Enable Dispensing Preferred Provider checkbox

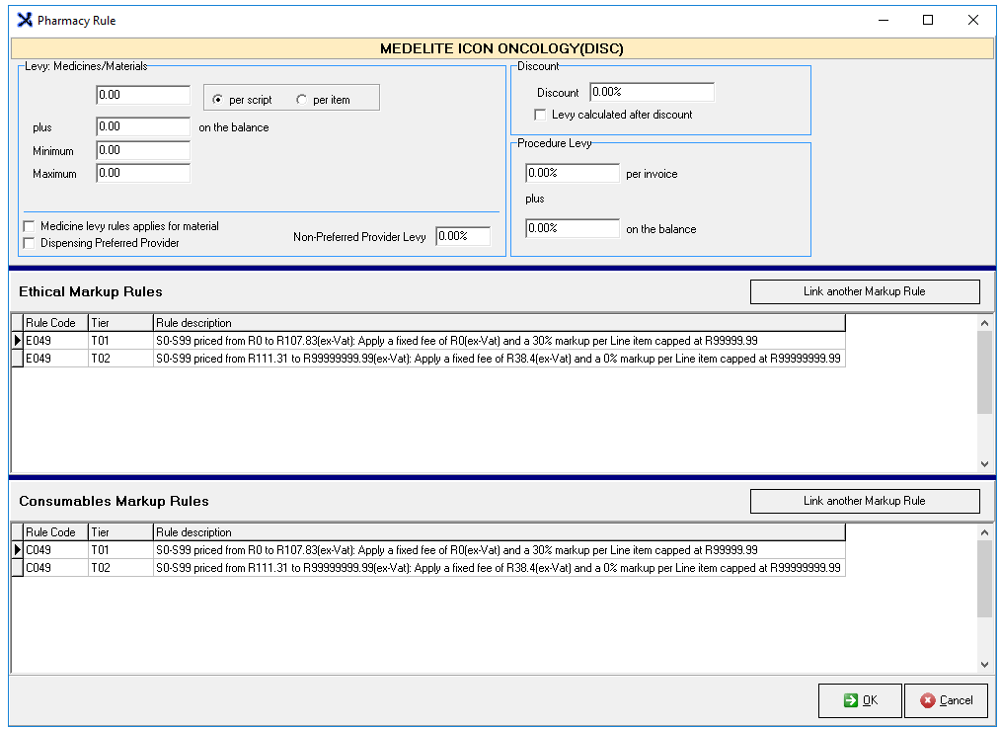click(29, 243)
